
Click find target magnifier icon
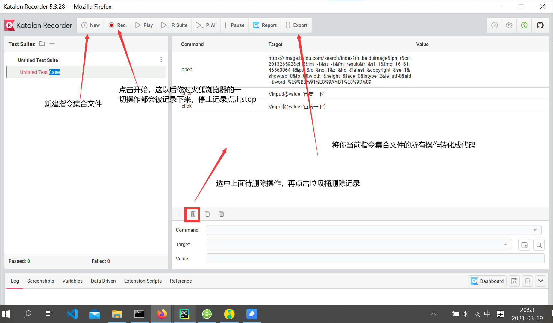[x=539, y=245]
